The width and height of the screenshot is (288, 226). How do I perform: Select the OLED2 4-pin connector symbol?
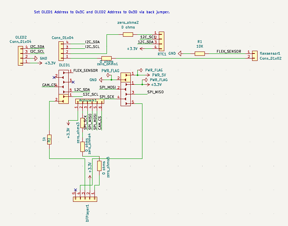pos(20,56)
